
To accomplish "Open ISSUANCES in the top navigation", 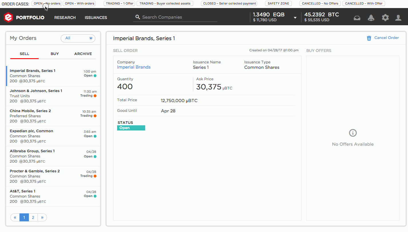I will pyautogui.click(x=96, y=17).
